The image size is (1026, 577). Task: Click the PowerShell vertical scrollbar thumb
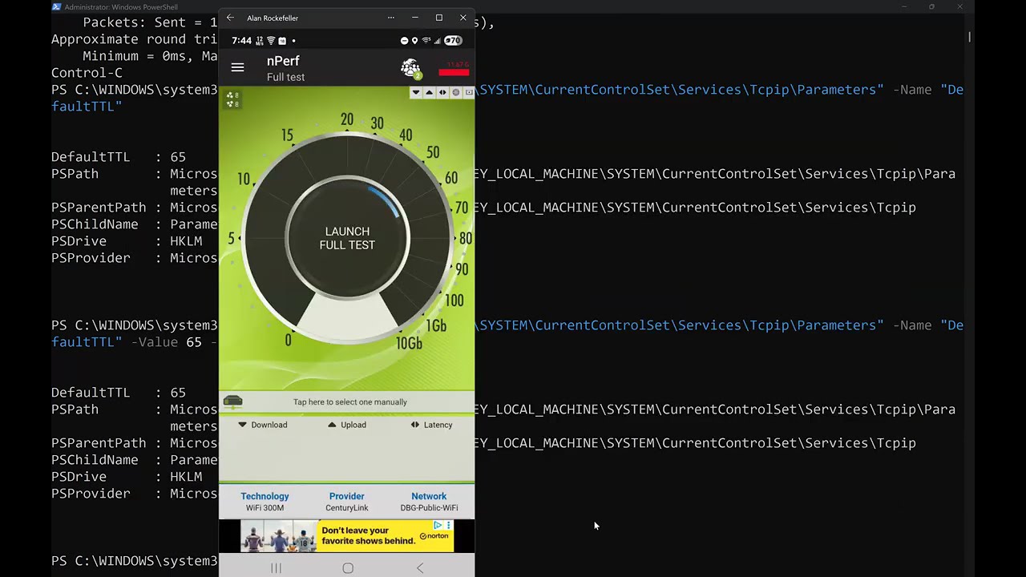pyautogui.click(x=969, y=37)
